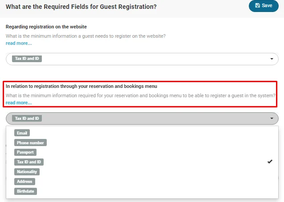The height and width of the screenshot is (202, 284).
Task: Click the checkmark next to Tax ID and ID
Action: [x=270, y=162]
